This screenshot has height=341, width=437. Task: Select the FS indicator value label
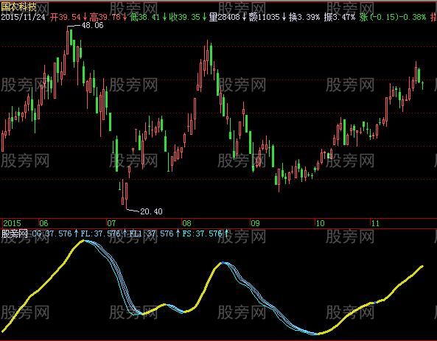pyautogui.click(x=203, y=233)
